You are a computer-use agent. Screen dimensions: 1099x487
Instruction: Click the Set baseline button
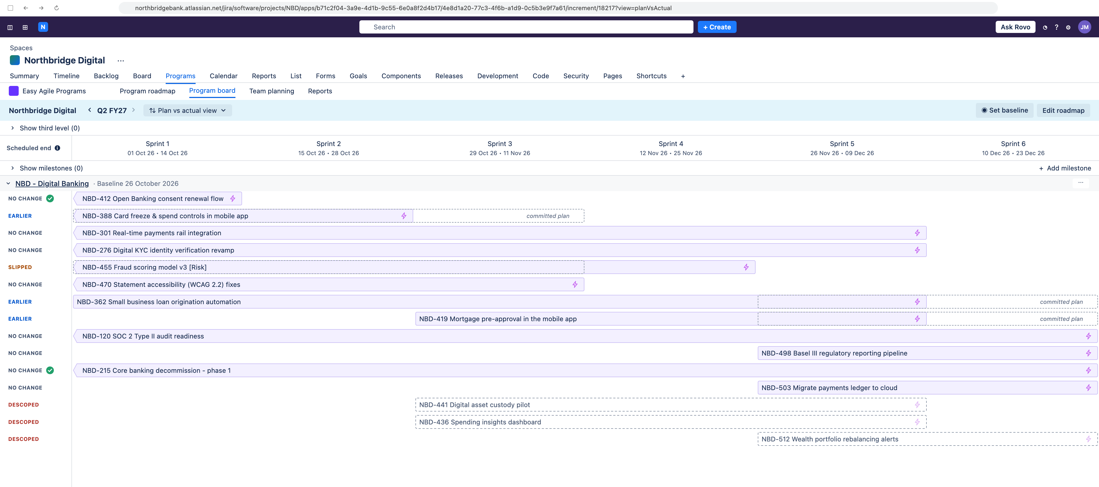pos(1004,110)
